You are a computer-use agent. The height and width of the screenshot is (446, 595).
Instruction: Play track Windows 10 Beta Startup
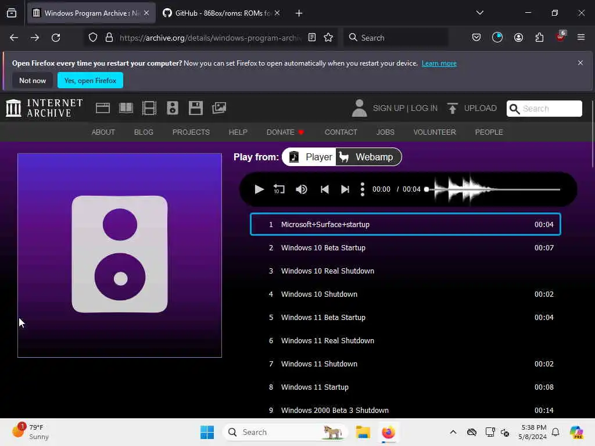[x=405, y=247]
